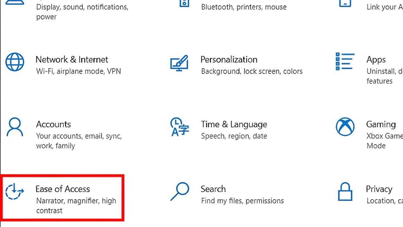Screen dimensions: 403x227
Task: Open Time & Language settings
Action: tap(234, 124)
